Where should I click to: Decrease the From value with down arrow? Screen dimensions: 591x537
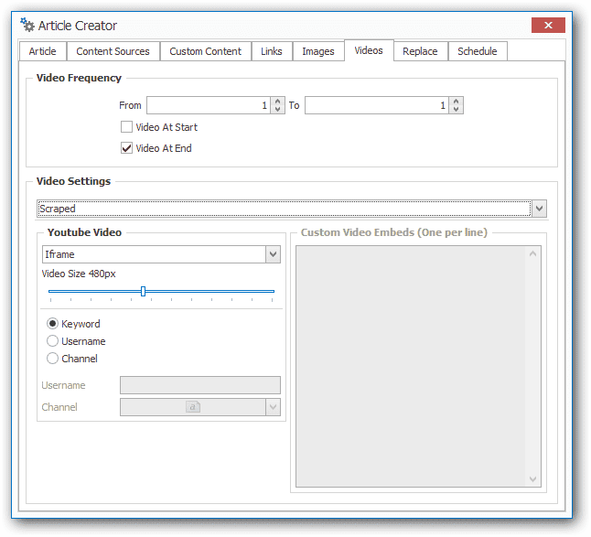click(x=277, y=109)
